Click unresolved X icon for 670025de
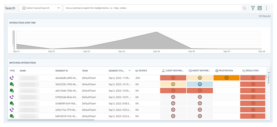 (x=253, y=97)
